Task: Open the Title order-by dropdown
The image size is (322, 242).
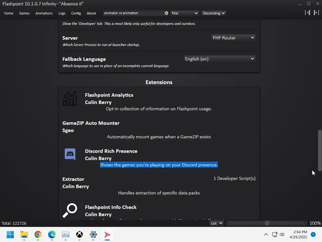Action: [184, 13]
